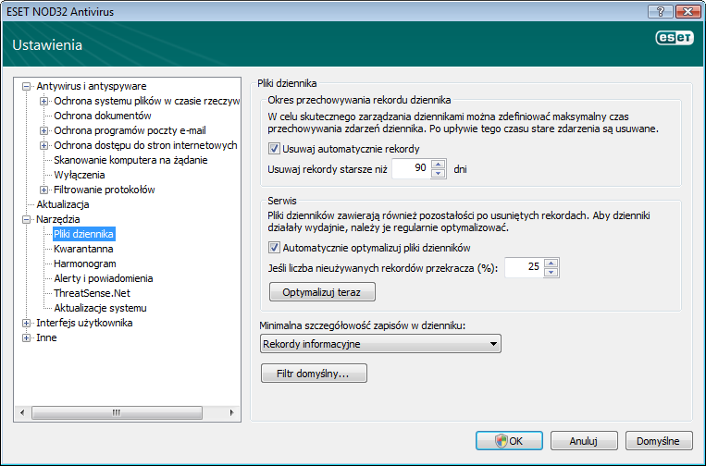
Task: Expand Ochrona programów poczty e-mail node
Action: point(43,131)
